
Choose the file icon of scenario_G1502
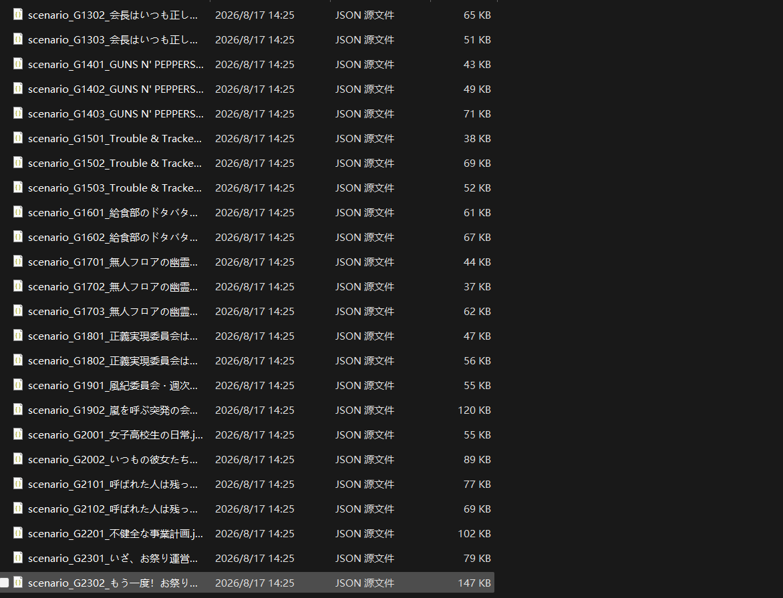[18, 163]
